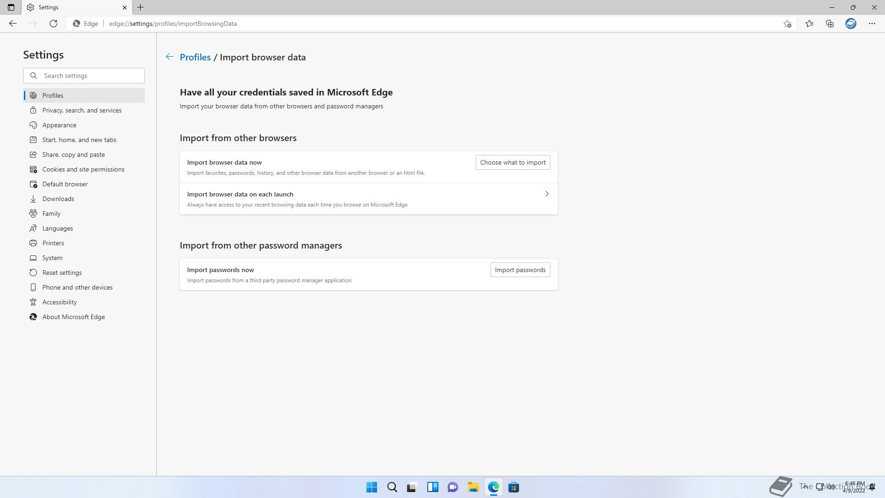The height and width of the screenshot is (498, 885).
Task: Open File Explorer from taskbar
Action: click(x=473, y=487)
